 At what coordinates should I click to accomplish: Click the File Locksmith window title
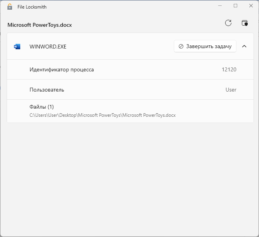coord(32,7)
